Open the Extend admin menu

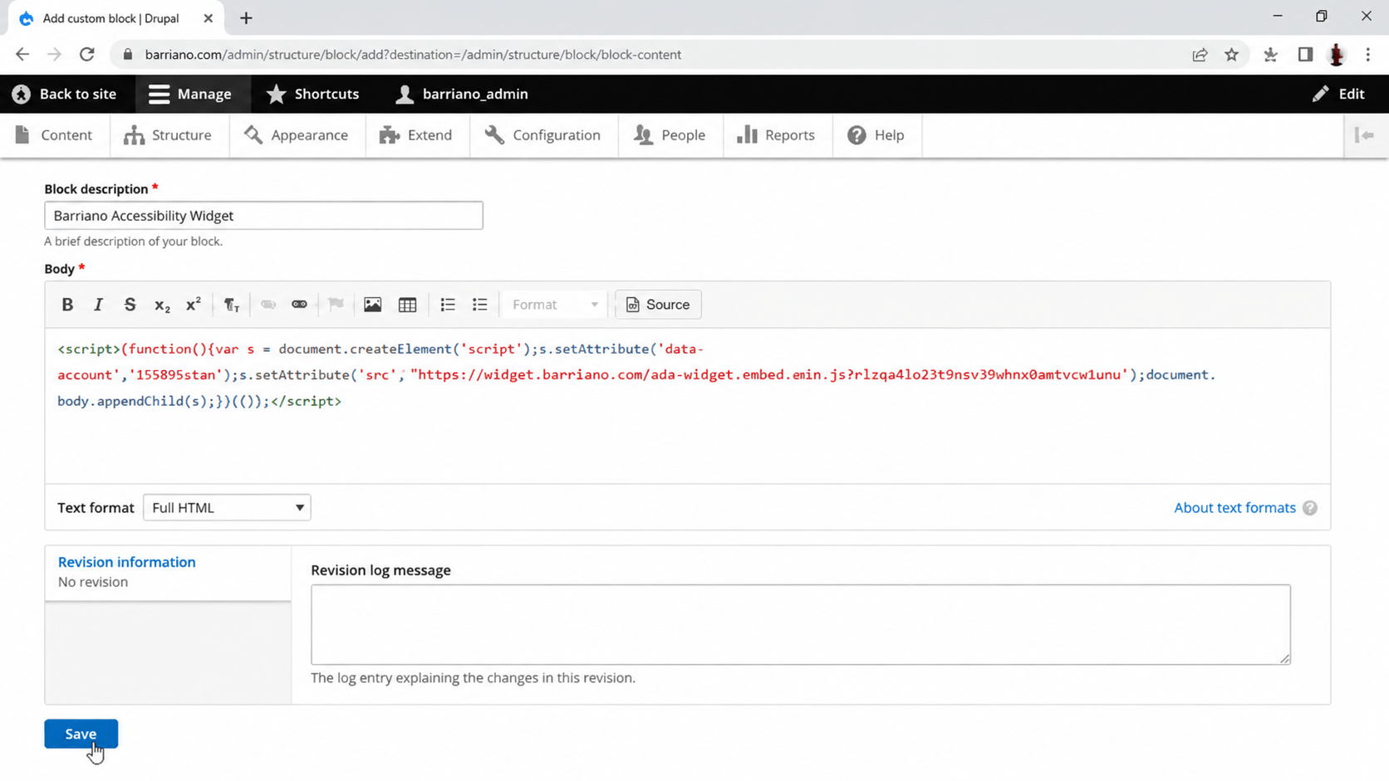(416, 135)
